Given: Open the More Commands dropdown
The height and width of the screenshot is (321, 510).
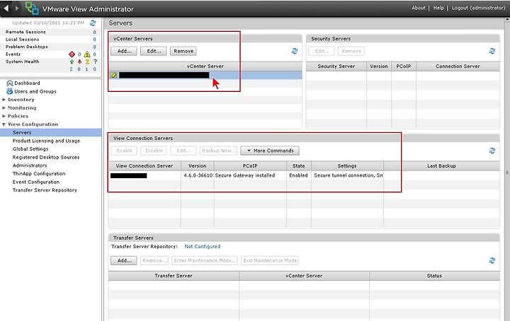Looking at the screenshot, I should click(270, 151).
